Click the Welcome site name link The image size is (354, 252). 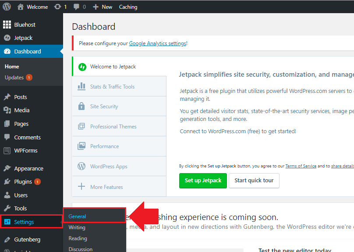pos(37,7)
